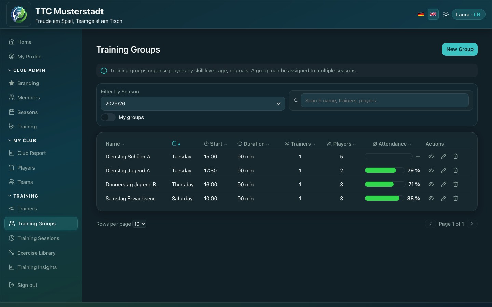Go to previous page arrow
The width and height of the screenshot is (492, 307).
tap(430, 224)
